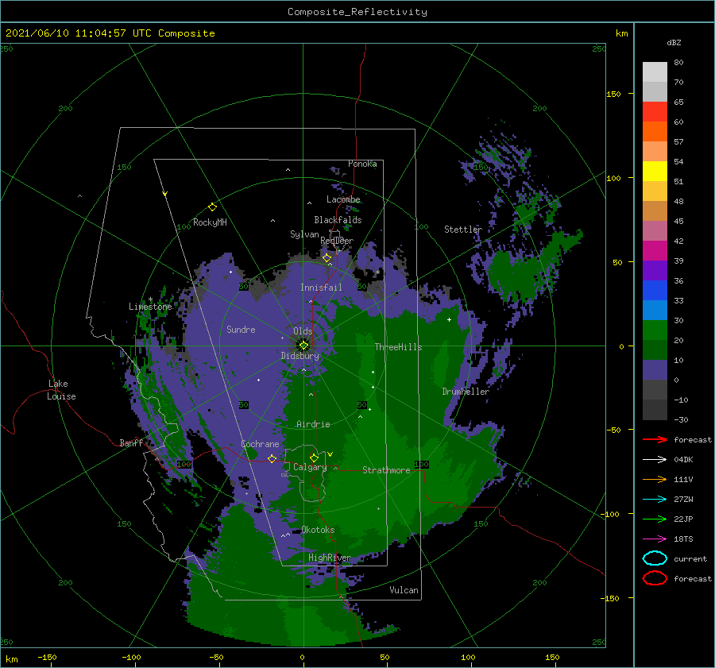Click the magenta 18TS arrow legend icon

[655, 539]
